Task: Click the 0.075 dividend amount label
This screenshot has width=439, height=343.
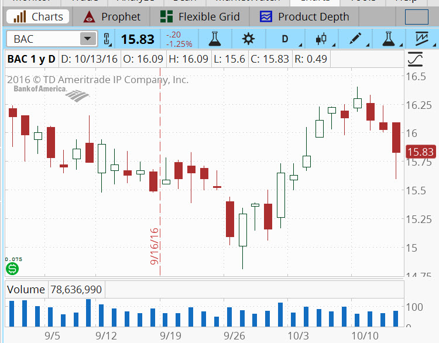Action: pos(13,259)
